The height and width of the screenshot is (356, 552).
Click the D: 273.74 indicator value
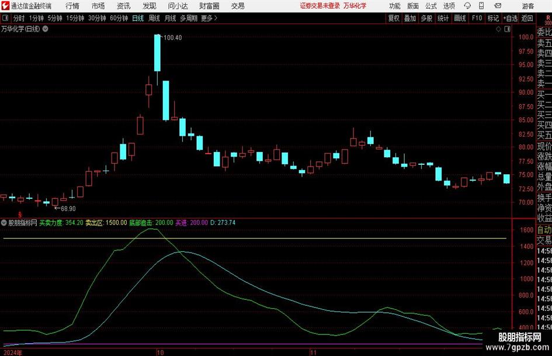point(223,222)
